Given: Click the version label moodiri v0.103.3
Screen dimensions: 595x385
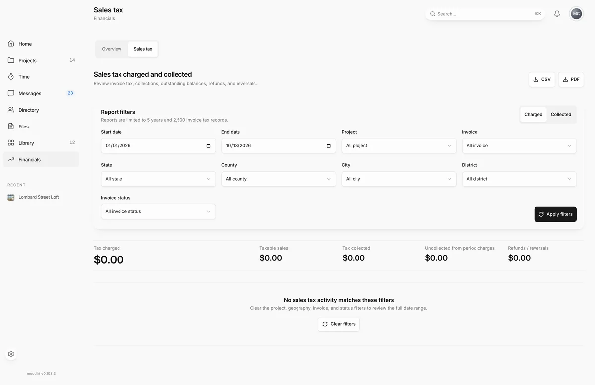Looking at the screenshot, I should coord(41,374).
